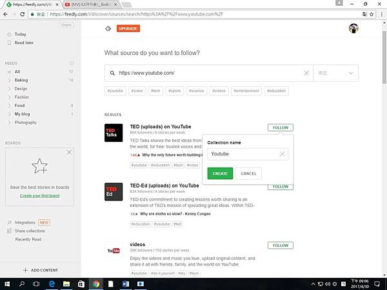387x290 pixels.
Task: Expand the Baking feed collection
Action: click(x=9, y=81)
